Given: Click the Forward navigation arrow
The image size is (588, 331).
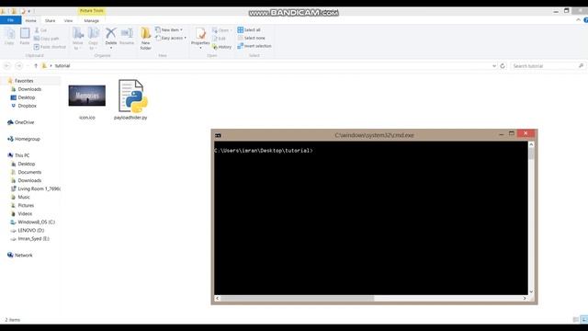Looking at the screenshot, I should 18,65.
